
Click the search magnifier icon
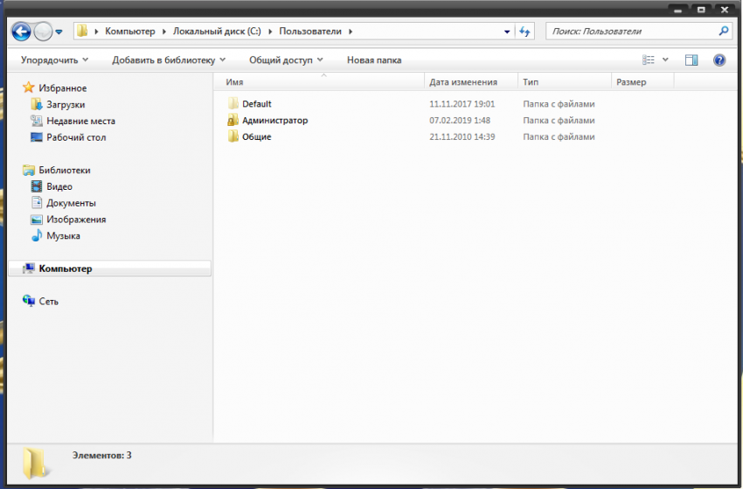pos(723,31)
